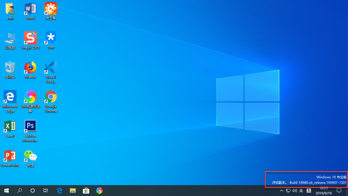Switch input language 英 indicator
This screenshot has width=348, height=196.
pyautogui.click(x=301, y=191)
